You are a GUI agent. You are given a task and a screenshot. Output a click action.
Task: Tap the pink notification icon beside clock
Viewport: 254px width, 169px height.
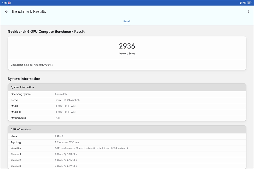tap(9, 3)
